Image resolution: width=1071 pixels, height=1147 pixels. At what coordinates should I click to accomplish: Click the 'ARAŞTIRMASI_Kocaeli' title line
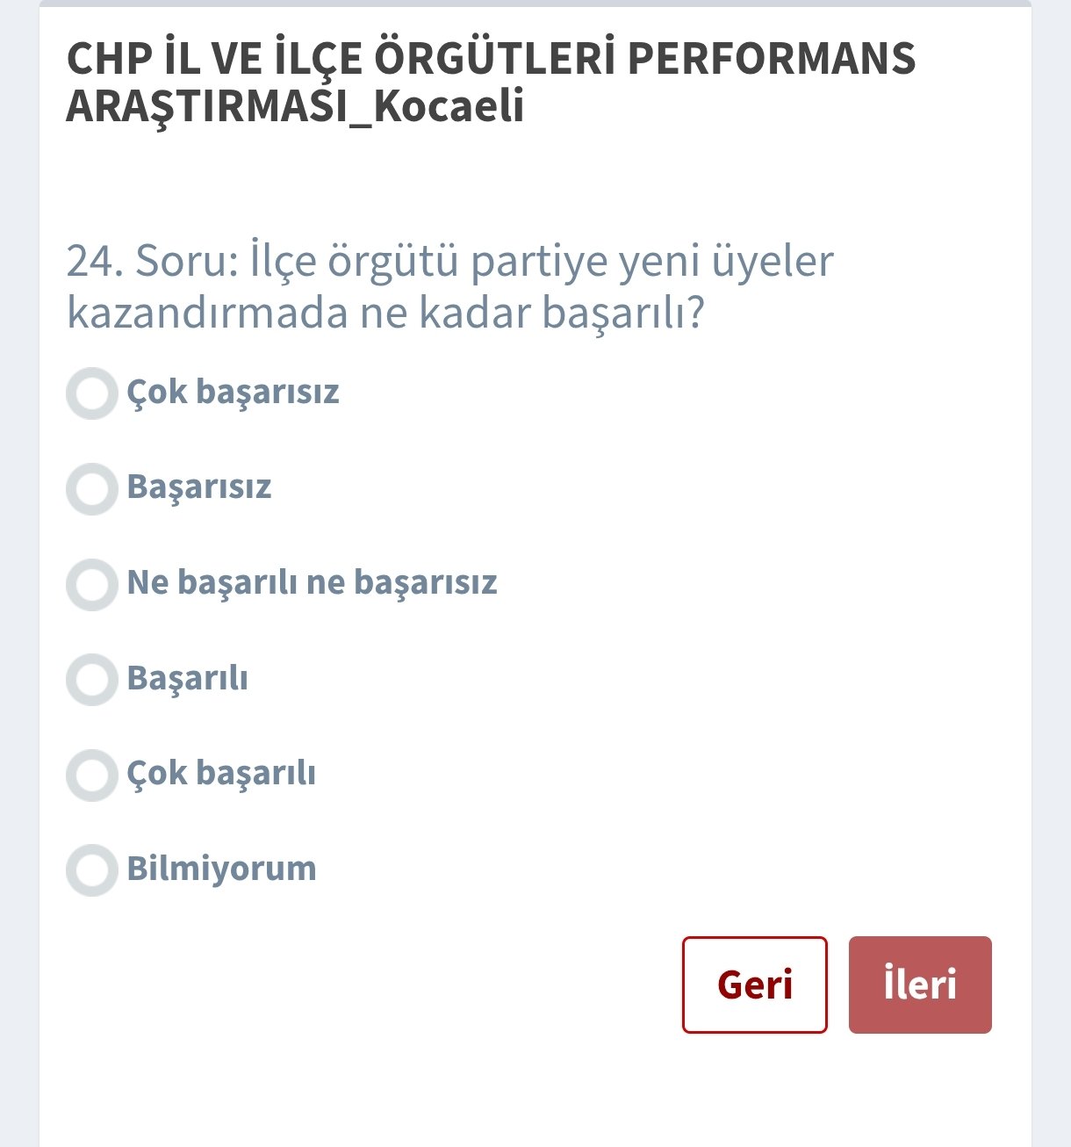point(295,106)
